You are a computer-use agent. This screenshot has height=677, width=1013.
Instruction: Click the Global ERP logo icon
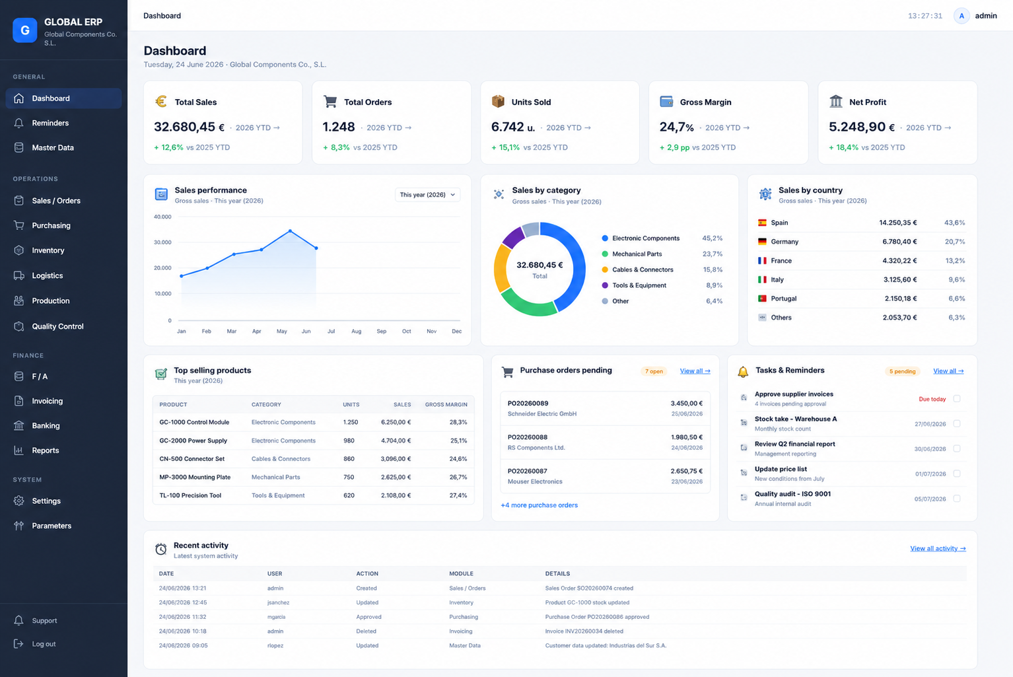(25, 30)
